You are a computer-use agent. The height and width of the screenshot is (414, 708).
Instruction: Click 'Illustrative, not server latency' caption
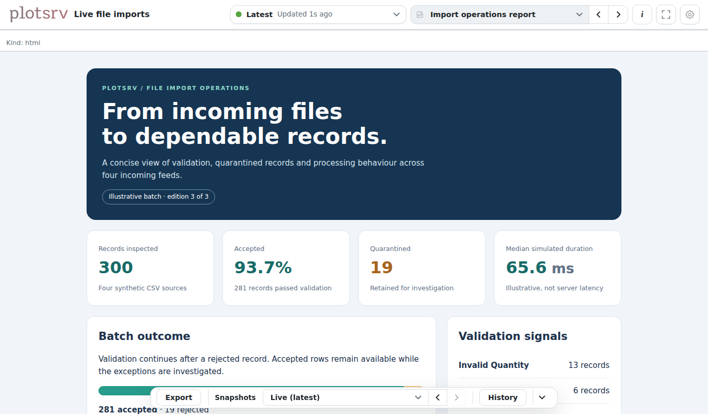[555, 288]
